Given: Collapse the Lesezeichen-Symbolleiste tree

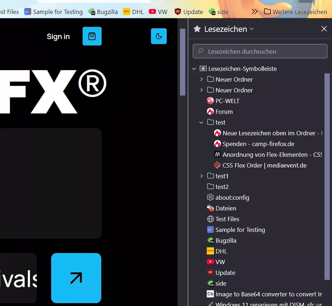Looking at the screenshot, I should pos(194,69).
